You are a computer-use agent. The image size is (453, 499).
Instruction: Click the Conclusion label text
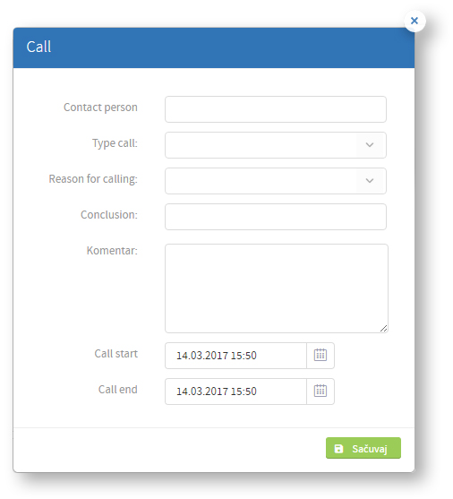click(109, 215)
